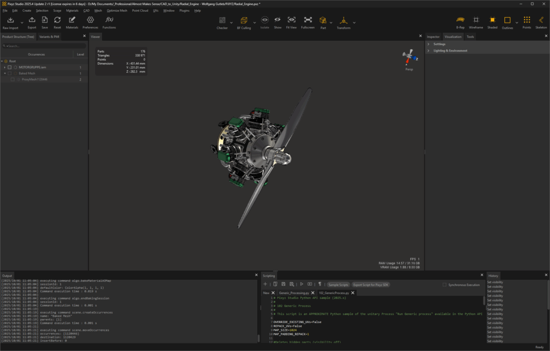Open the Optimize Mesh menu
The height and width of the screenshot is (351, 550).
[117, 11]
